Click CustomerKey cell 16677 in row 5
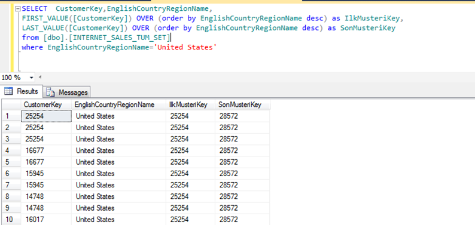 click(x=46, y=162)
